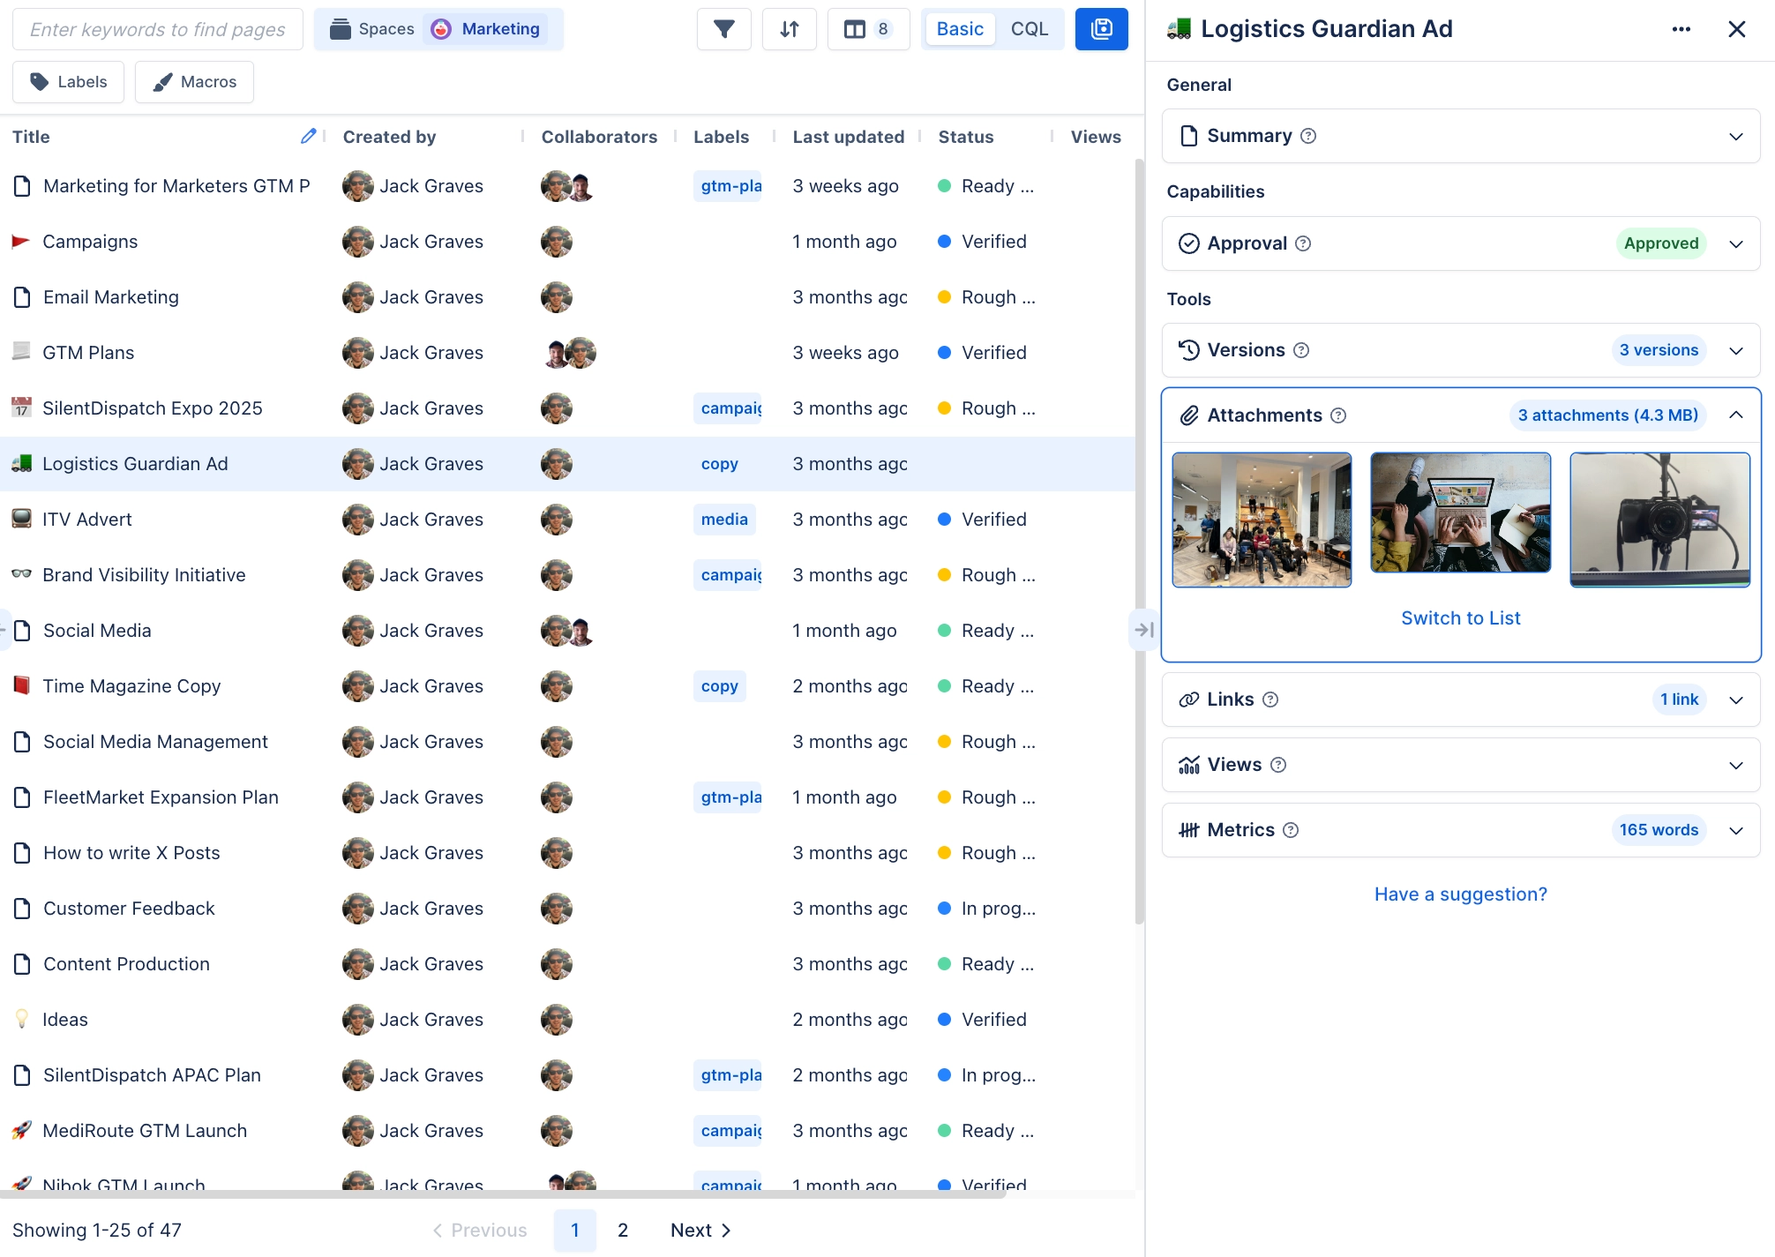This screenshot has width=1775, height=1257.
Task: Collapse the Attachments section
Action: pos(1736,415)
